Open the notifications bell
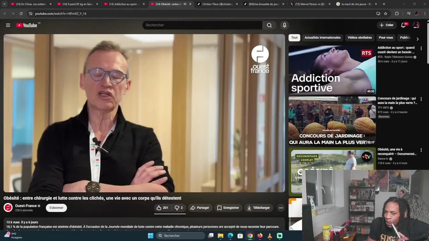The width and height of the screenshot is (429, 241). (x=404, y=25)
